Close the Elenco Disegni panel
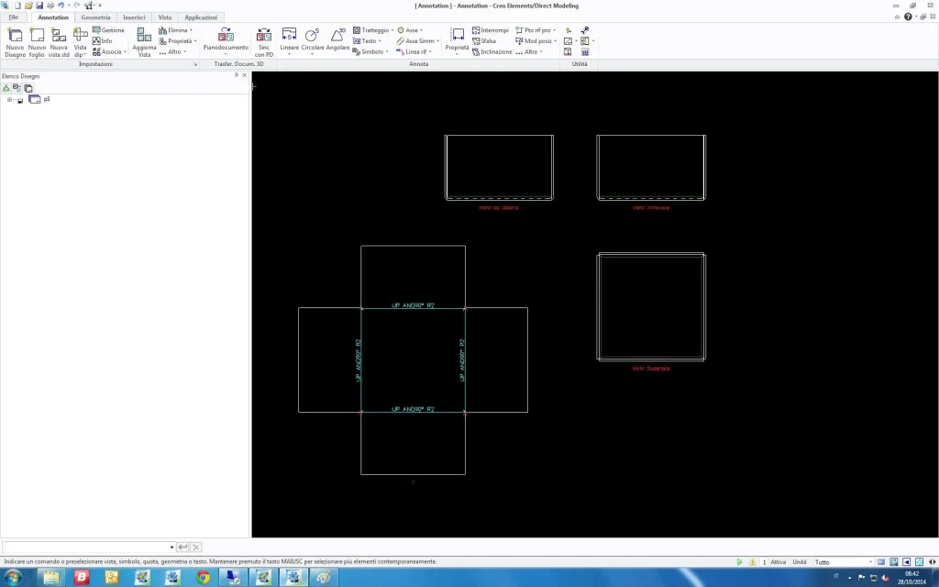Image resolution: width=939 pixels, height=587 pixels. 244,75
